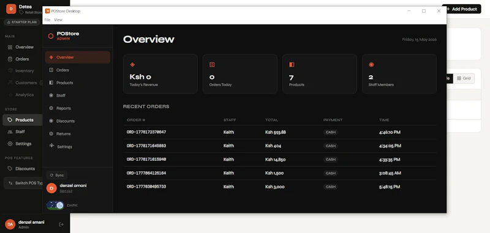Viewport: 490px width, 233px height.
Task: Click the Detea store D avatar
Action: 11,9
